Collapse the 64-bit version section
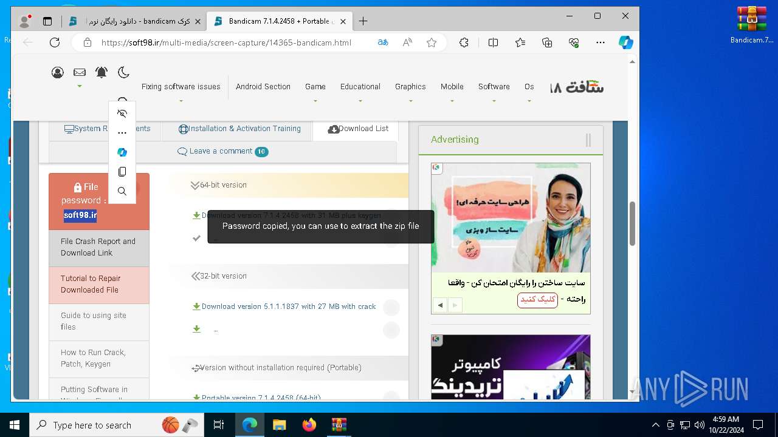 point(288,185)
